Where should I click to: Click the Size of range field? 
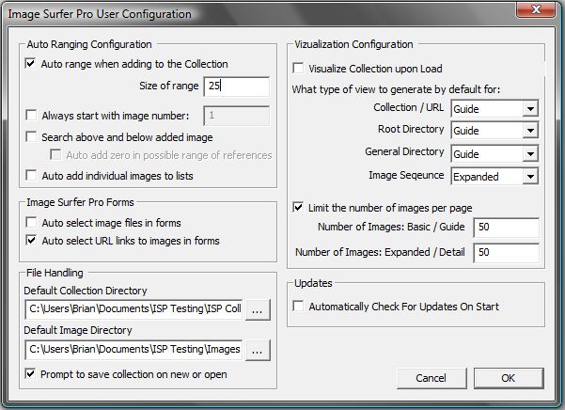tap(236, 87)
